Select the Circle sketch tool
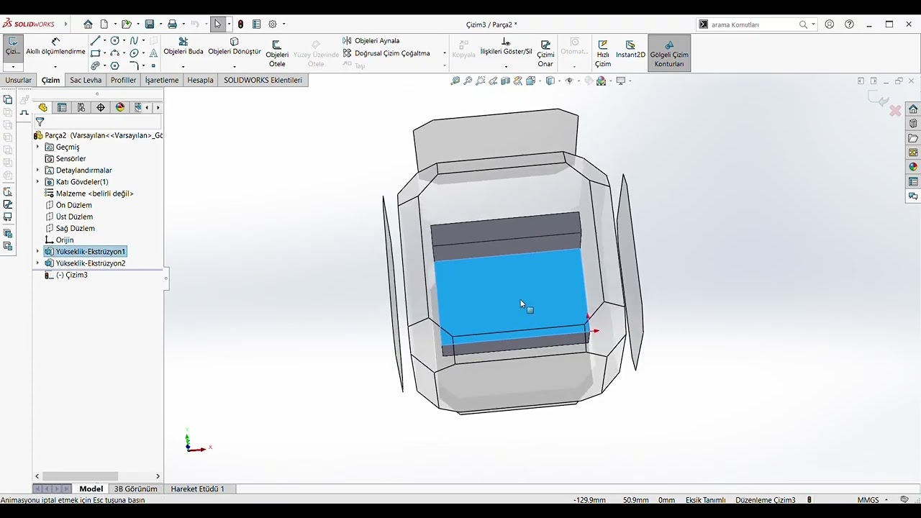921x518 pixels. [114, 41]
